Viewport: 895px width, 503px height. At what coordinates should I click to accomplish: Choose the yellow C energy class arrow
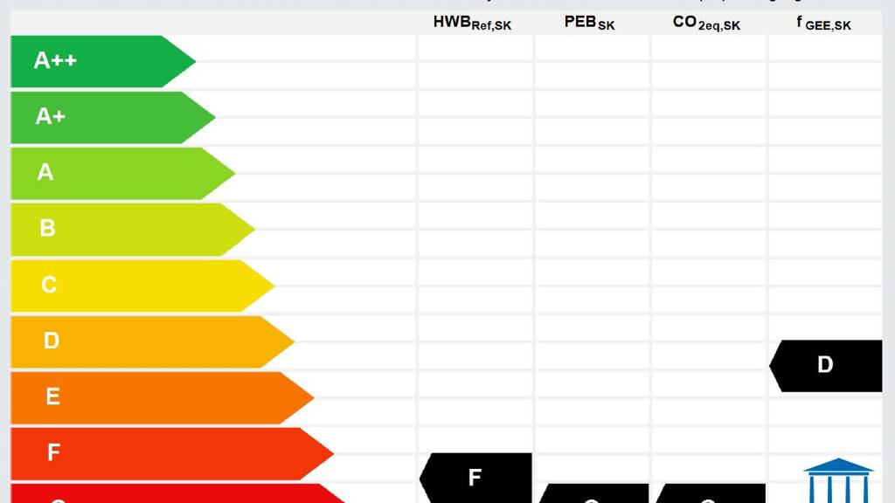pos(131,285)
